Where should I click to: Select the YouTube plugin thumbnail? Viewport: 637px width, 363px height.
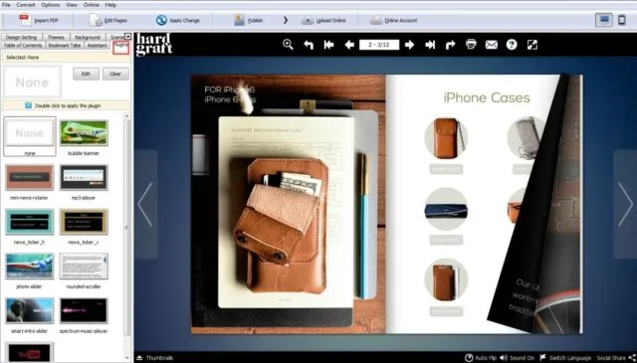click(29, 352)
